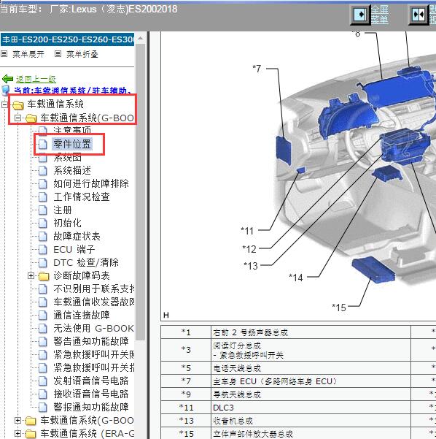Click the green back arrow icon

[x=7, y=79]
